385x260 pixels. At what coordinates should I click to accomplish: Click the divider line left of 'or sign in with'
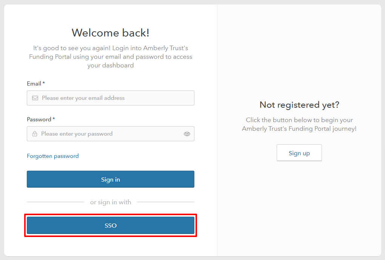point(55,202)
